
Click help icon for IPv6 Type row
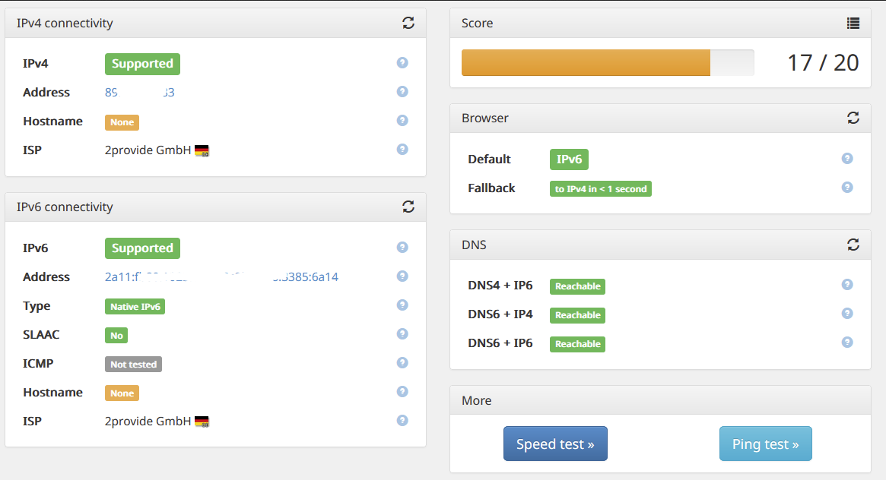[x=402, y=305]
